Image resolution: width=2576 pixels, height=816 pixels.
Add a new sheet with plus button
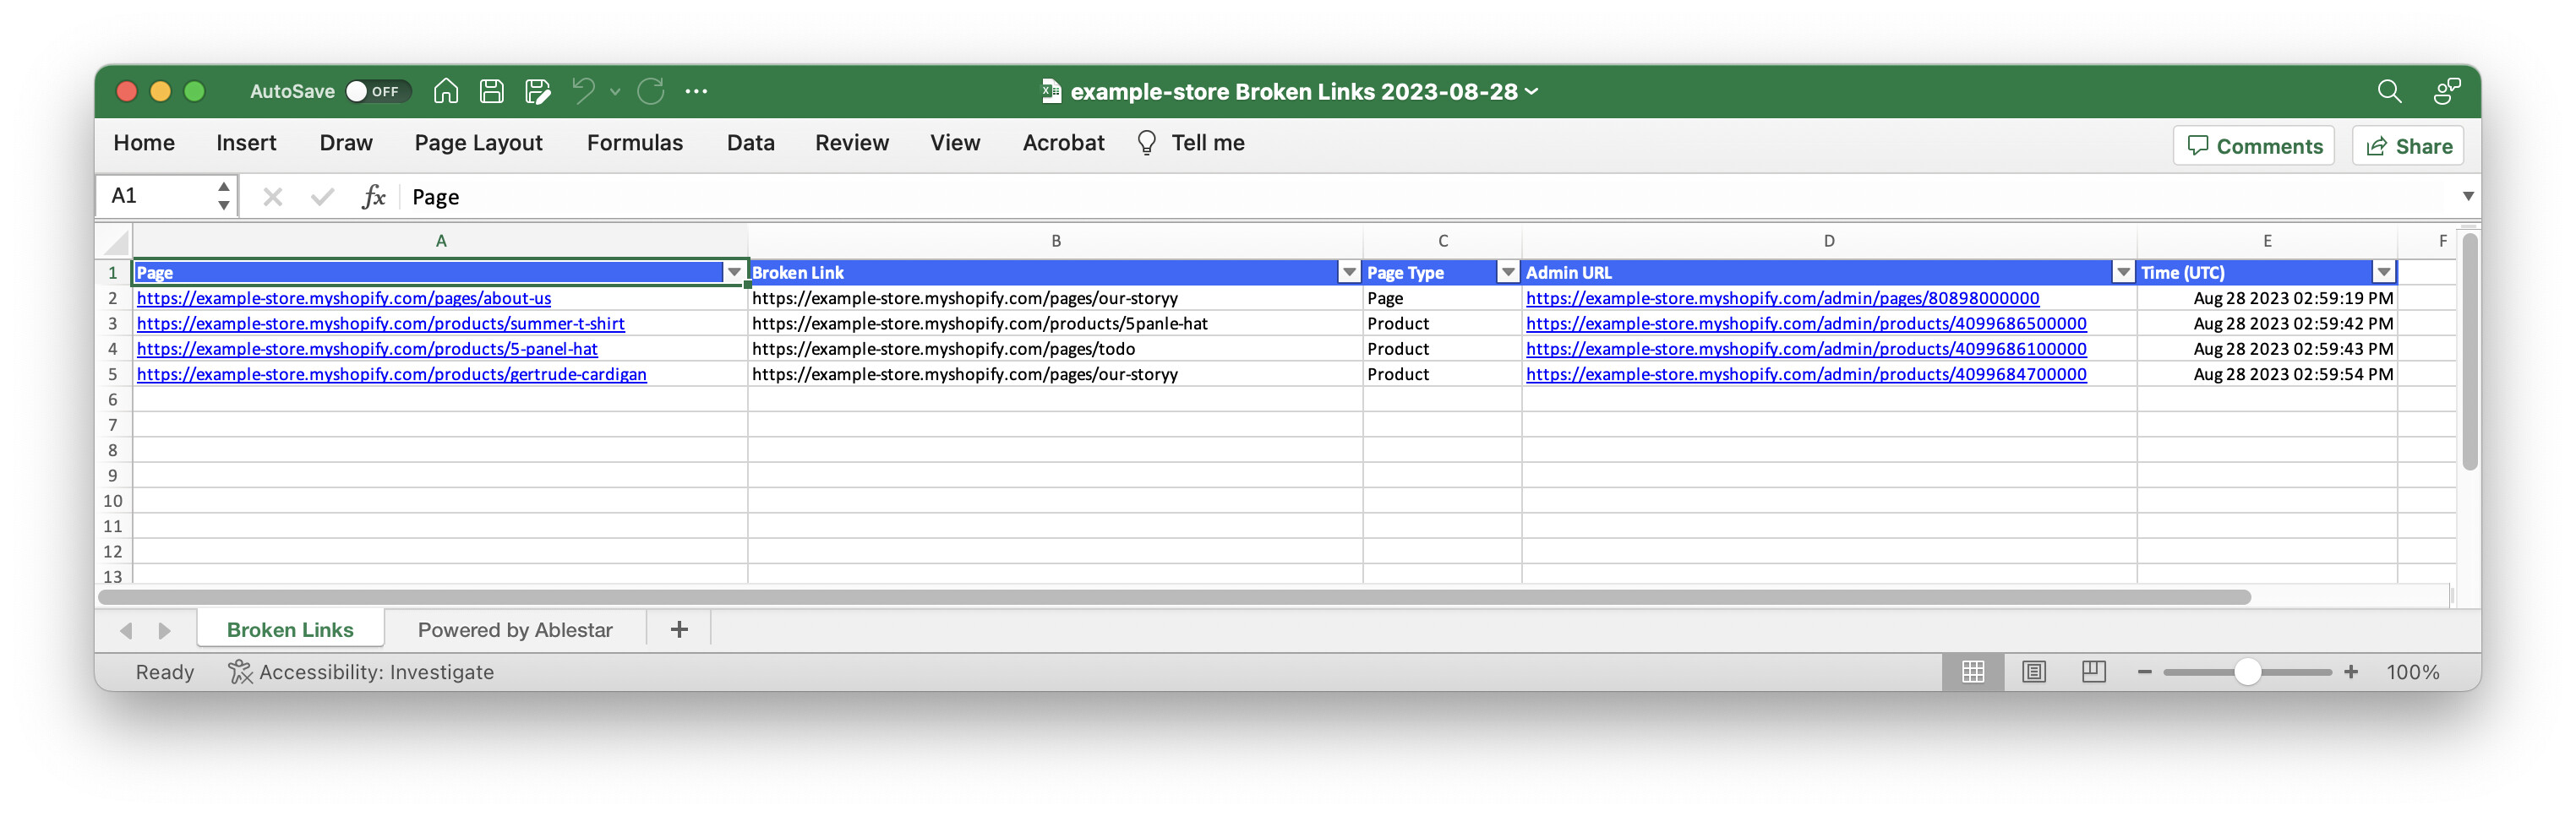(x=679, y=630)
